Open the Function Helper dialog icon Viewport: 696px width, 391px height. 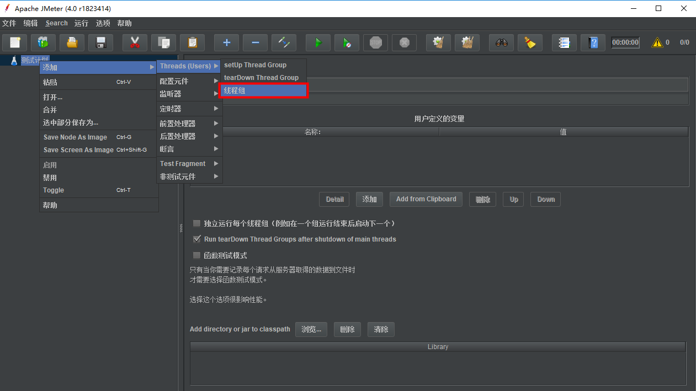564,42
